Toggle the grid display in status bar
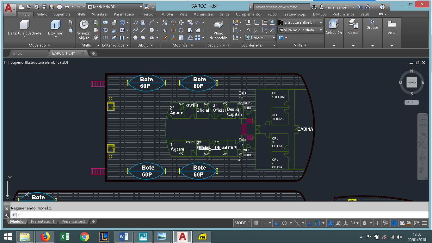432x243 pixels. tap(256, 223)
